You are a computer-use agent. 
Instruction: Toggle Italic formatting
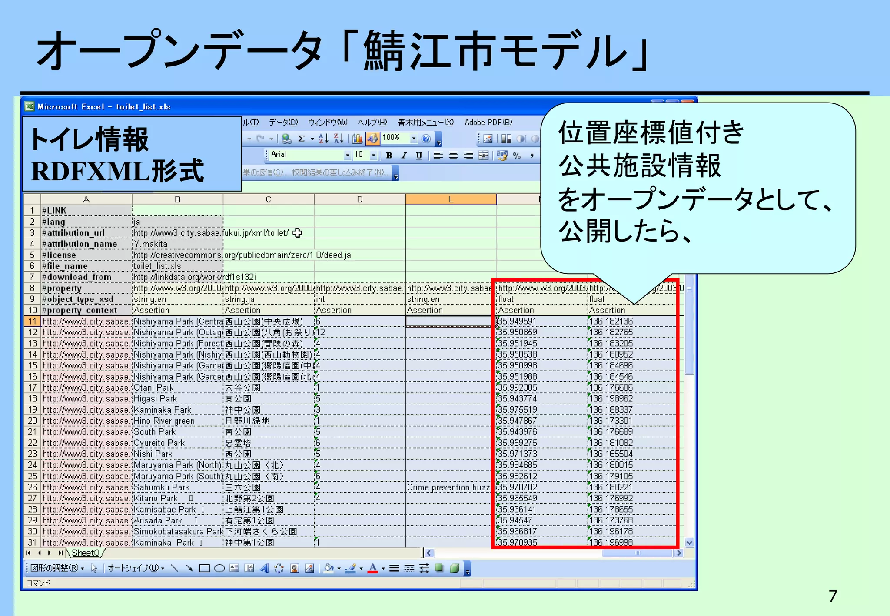pos(404,156)
